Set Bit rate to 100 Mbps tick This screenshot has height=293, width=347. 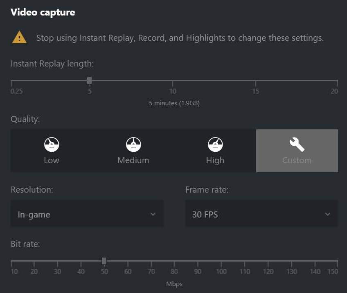221,261
